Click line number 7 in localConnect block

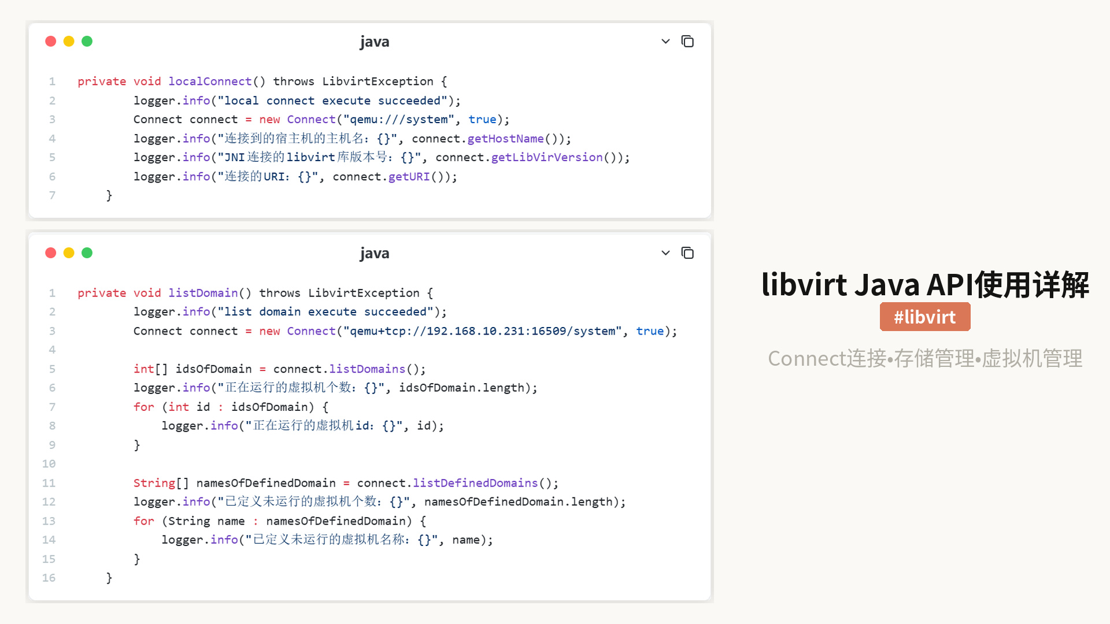[52, 195]
